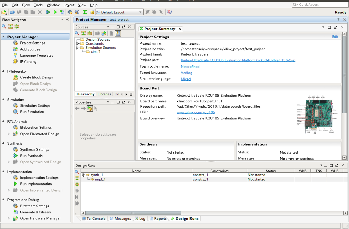349x229 pixels.
Task: Click Edit link in Project Settings section
Action: [335, 37]
